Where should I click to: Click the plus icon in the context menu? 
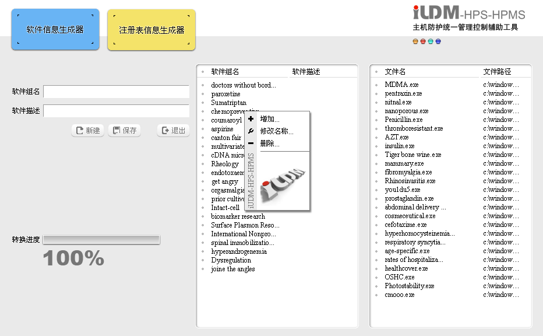click(x=251, y=119)
